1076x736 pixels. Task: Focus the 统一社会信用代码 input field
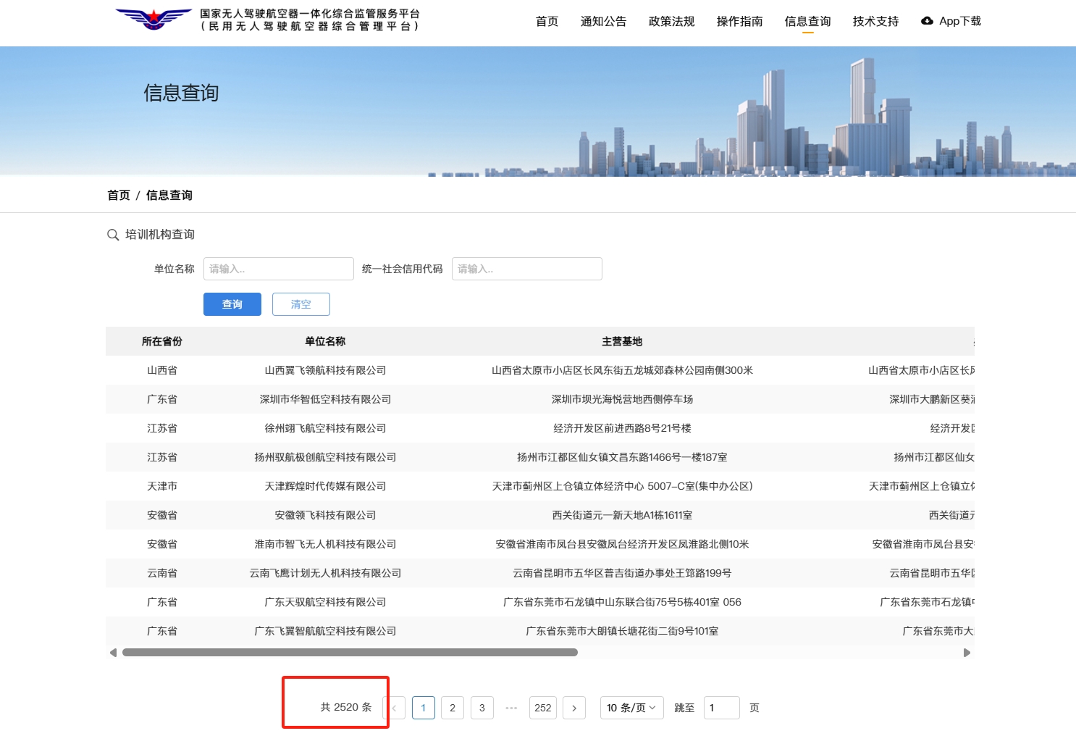click(x=526, y=269)
